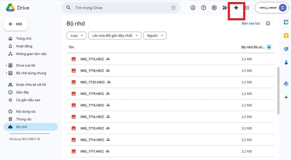Select file IMG_7716.HEIC
Screen dimensions: 291x160
[170, 117]
